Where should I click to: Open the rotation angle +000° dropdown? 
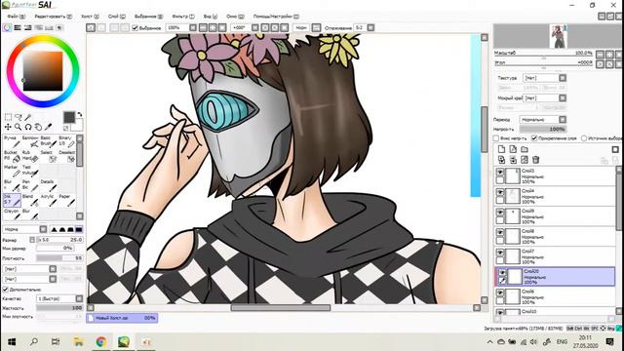tap(255, 28)
